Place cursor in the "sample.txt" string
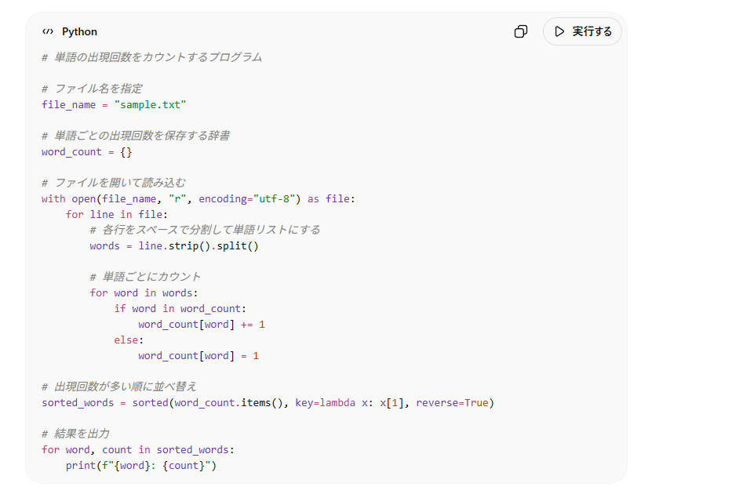 150,104
